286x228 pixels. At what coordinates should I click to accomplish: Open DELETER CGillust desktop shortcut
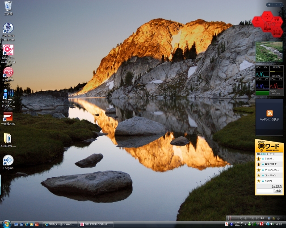click(8, 50)
